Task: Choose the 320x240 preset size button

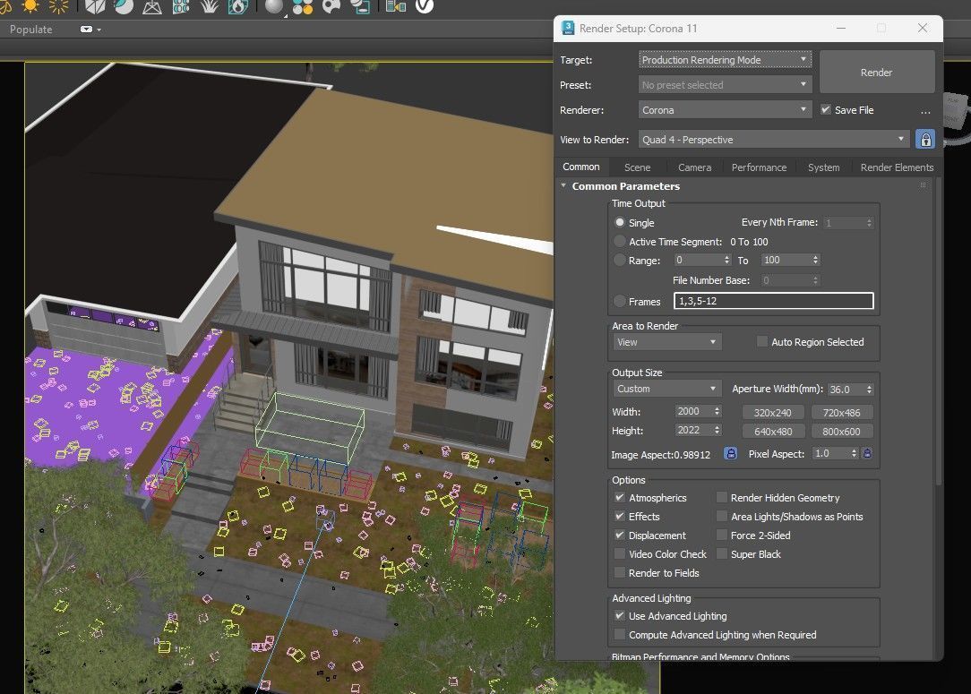Action: (773, 412)
